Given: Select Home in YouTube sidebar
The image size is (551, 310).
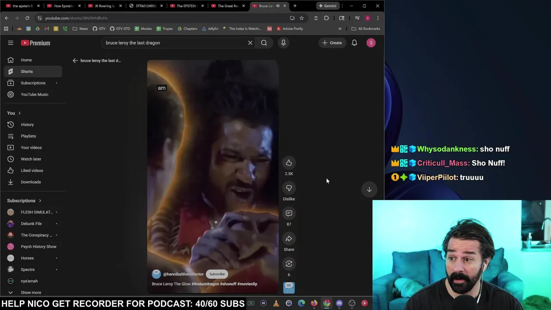Looking at the screenshot, I should coord(33,60).
